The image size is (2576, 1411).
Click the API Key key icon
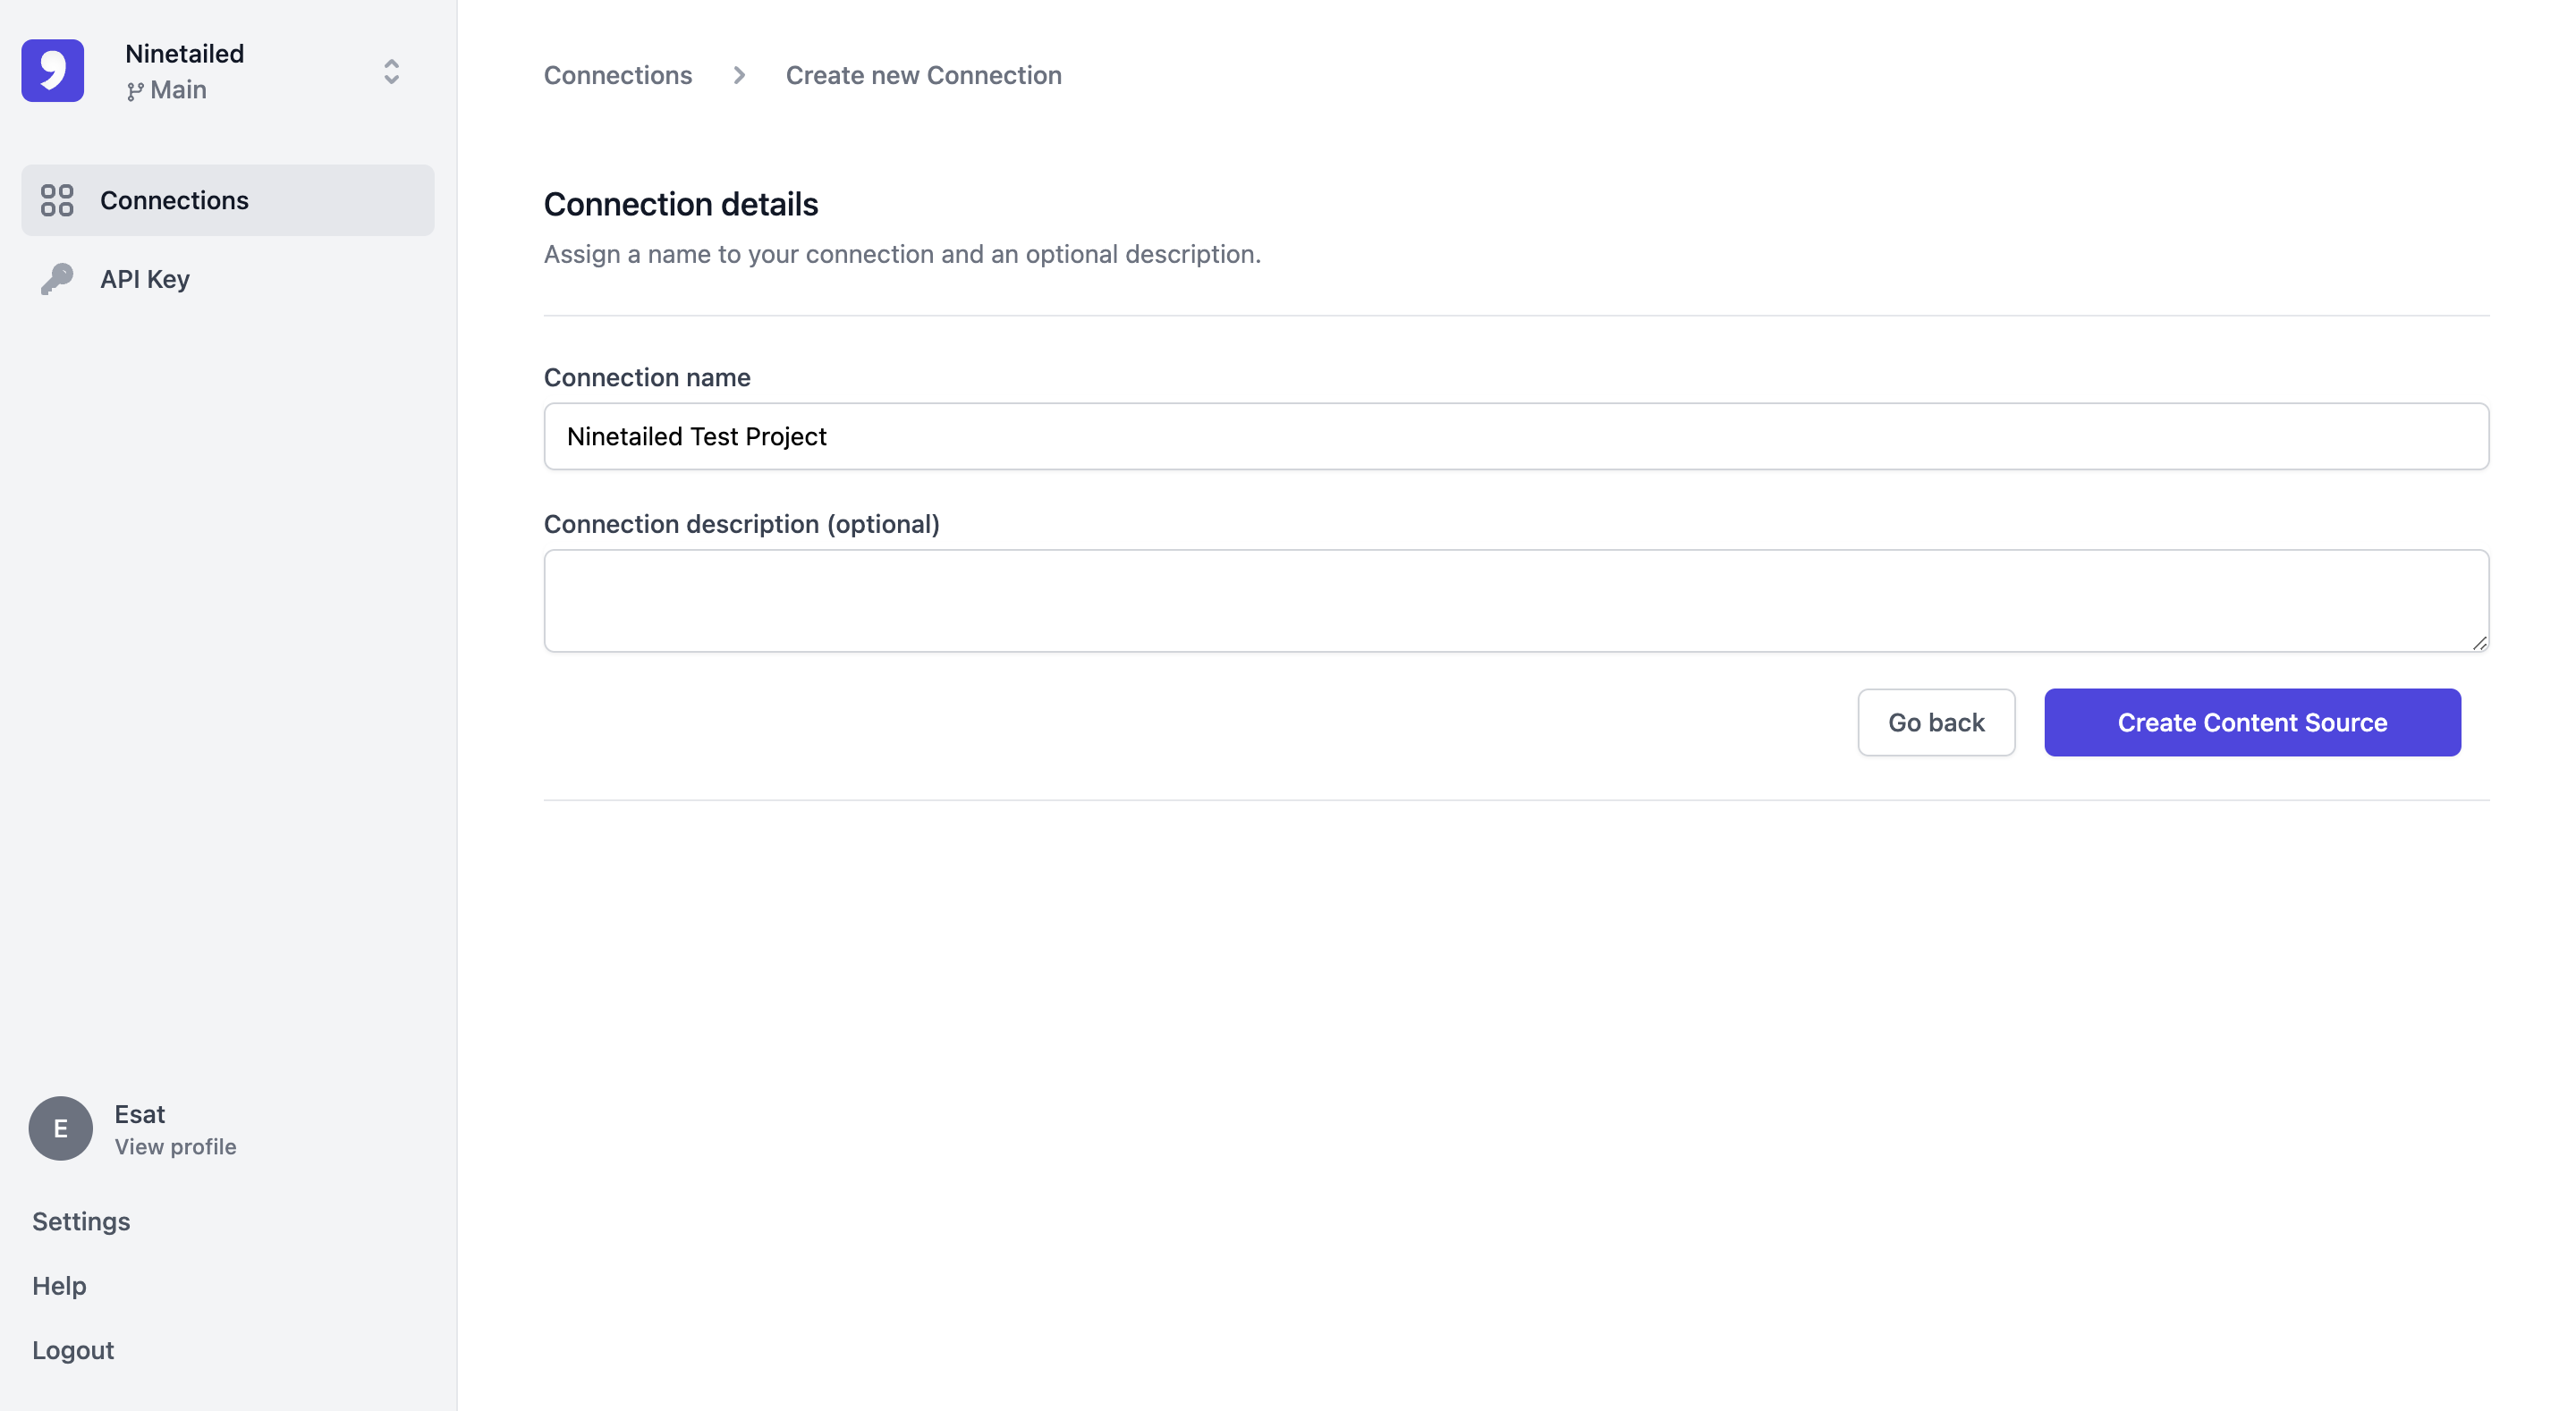pos(57,279)
